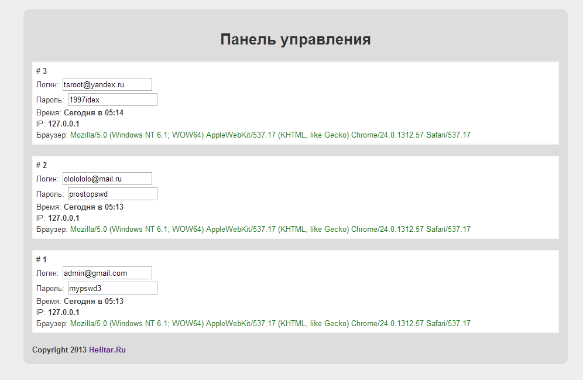Viewport: 583px width, 380px height.
Task: Select the '# 2' entry number label
Action: click(x=42, y=166)
